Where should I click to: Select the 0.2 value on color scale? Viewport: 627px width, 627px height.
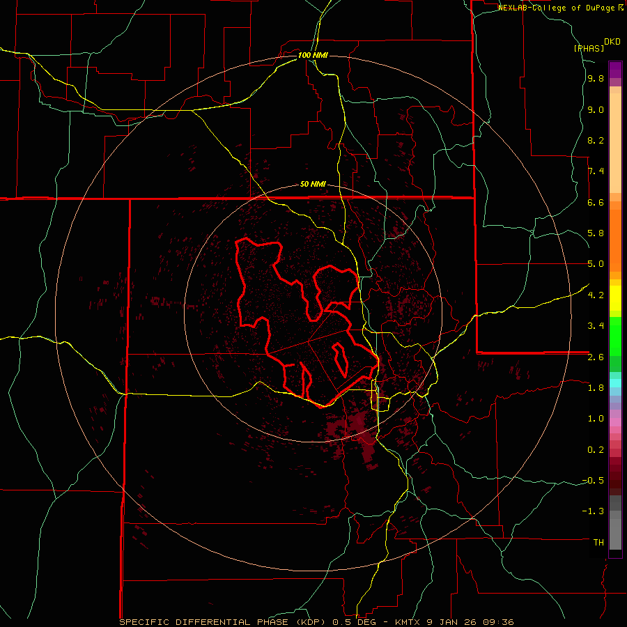point(596,449)
